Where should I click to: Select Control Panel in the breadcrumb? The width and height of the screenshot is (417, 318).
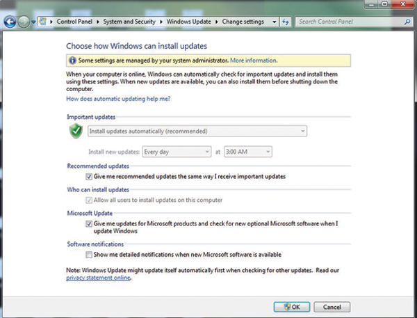click(74, 22)
